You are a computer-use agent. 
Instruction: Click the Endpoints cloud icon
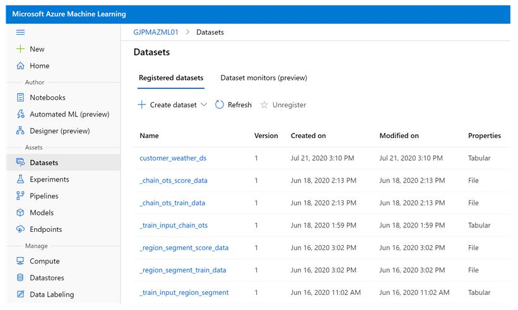click(20, 229)
